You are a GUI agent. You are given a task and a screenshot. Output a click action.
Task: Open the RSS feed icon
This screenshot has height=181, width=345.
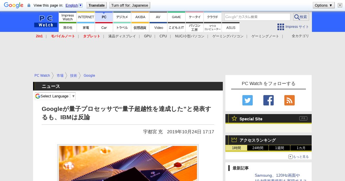point(290,100)
